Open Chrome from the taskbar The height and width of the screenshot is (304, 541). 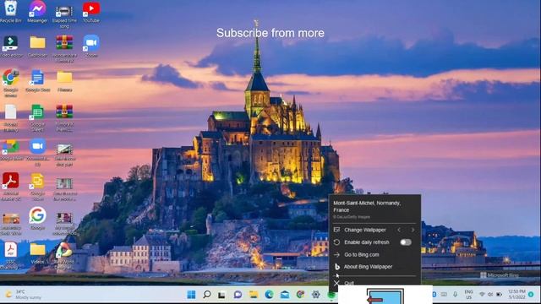(301, 295)
